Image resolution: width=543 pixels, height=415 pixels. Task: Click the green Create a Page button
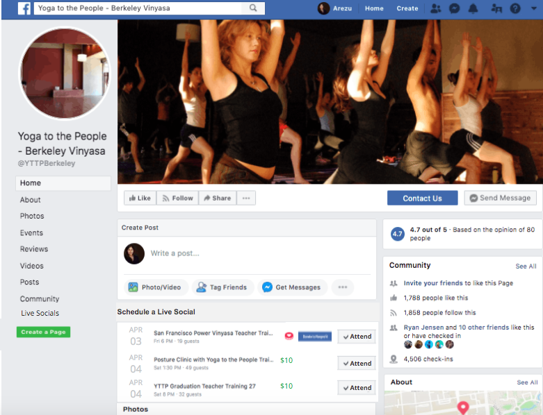click(x=43, y=332)
